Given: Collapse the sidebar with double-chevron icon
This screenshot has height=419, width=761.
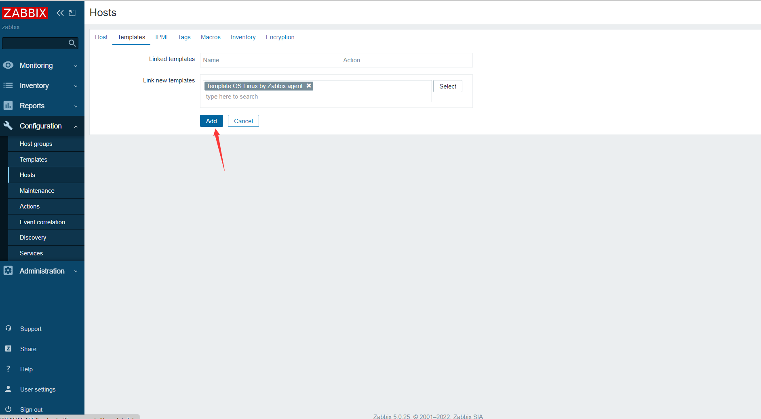Looking at the screenshot, I should (60, 13).
